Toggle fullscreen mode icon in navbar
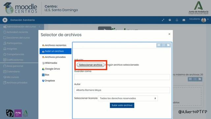This screenshot has height=119, width=211. click(163, 20)
